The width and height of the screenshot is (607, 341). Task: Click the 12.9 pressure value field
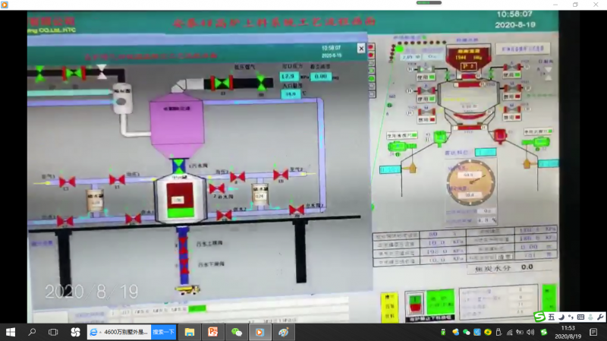[x=289, y=76]
